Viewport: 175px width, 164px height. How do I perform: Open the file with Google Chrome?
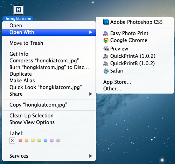(135, 40)
